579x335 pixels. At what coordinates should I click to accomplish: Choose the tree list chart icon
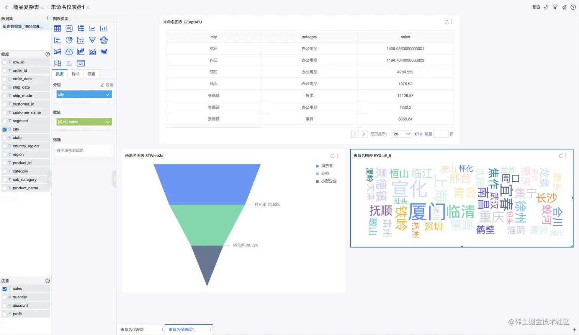(x=81, y=28)
